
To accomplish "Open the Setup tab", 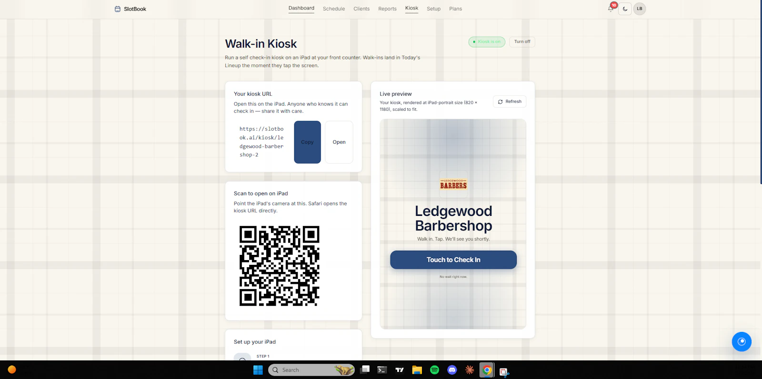I will tap(433, 9).
